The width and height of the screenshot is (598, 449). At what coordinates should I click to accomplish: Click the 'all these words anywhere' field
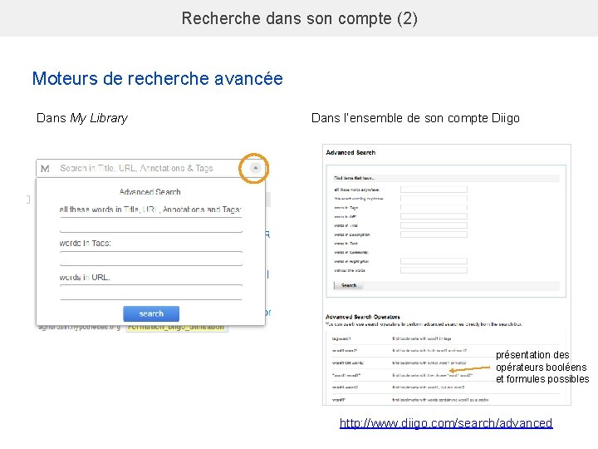[434, 190]
